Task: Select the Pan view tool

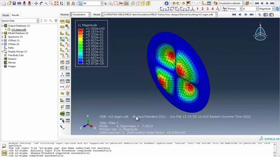Action: tap(36, 3)
